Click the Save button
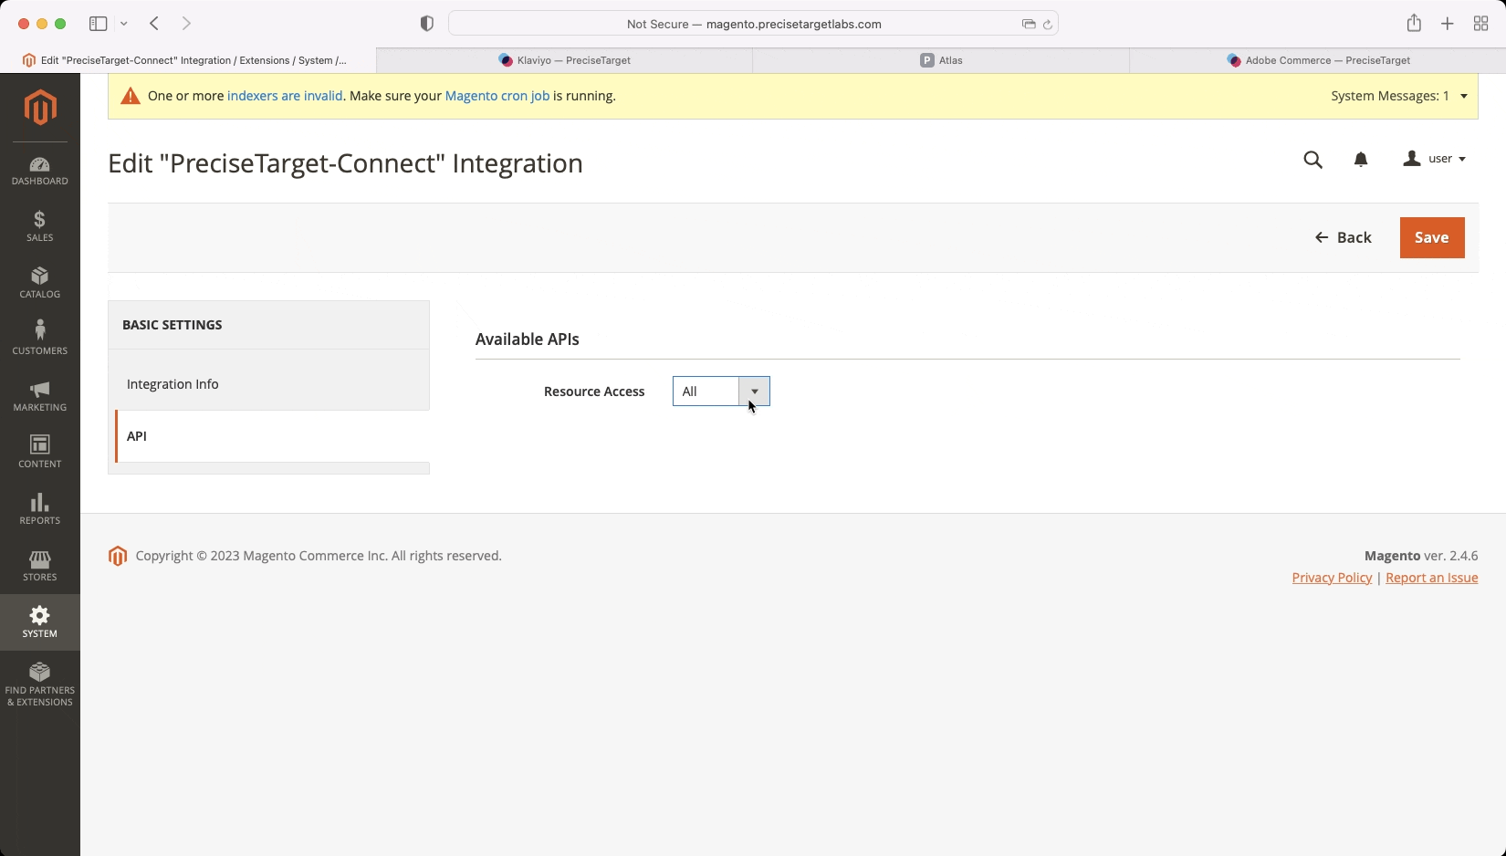This screenshot has height=856, width=1506. (1432, 237)
